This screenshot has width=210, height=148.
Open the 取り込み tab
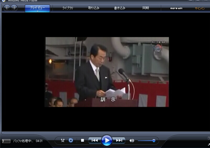94,8
